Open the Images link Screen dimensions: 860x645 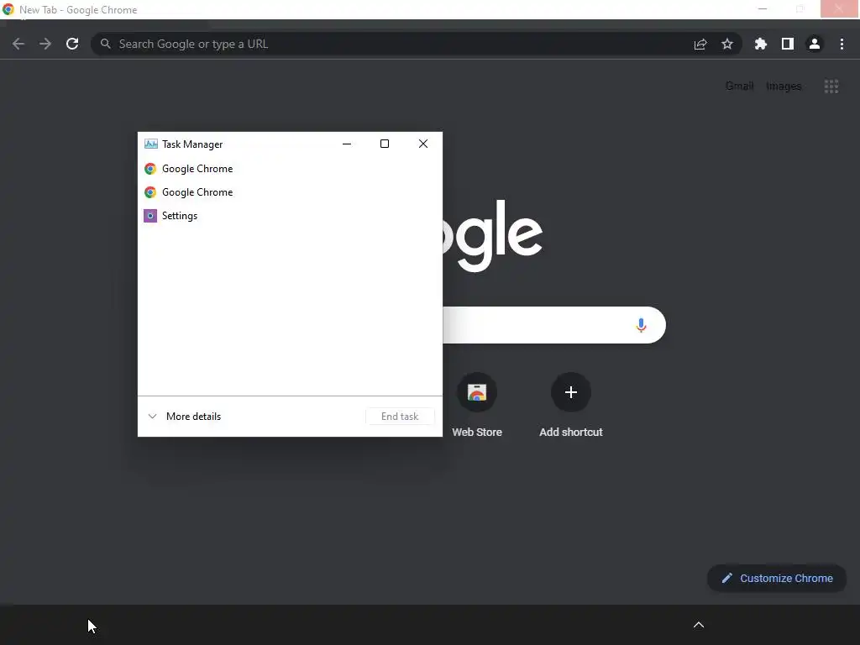(784, 87)
